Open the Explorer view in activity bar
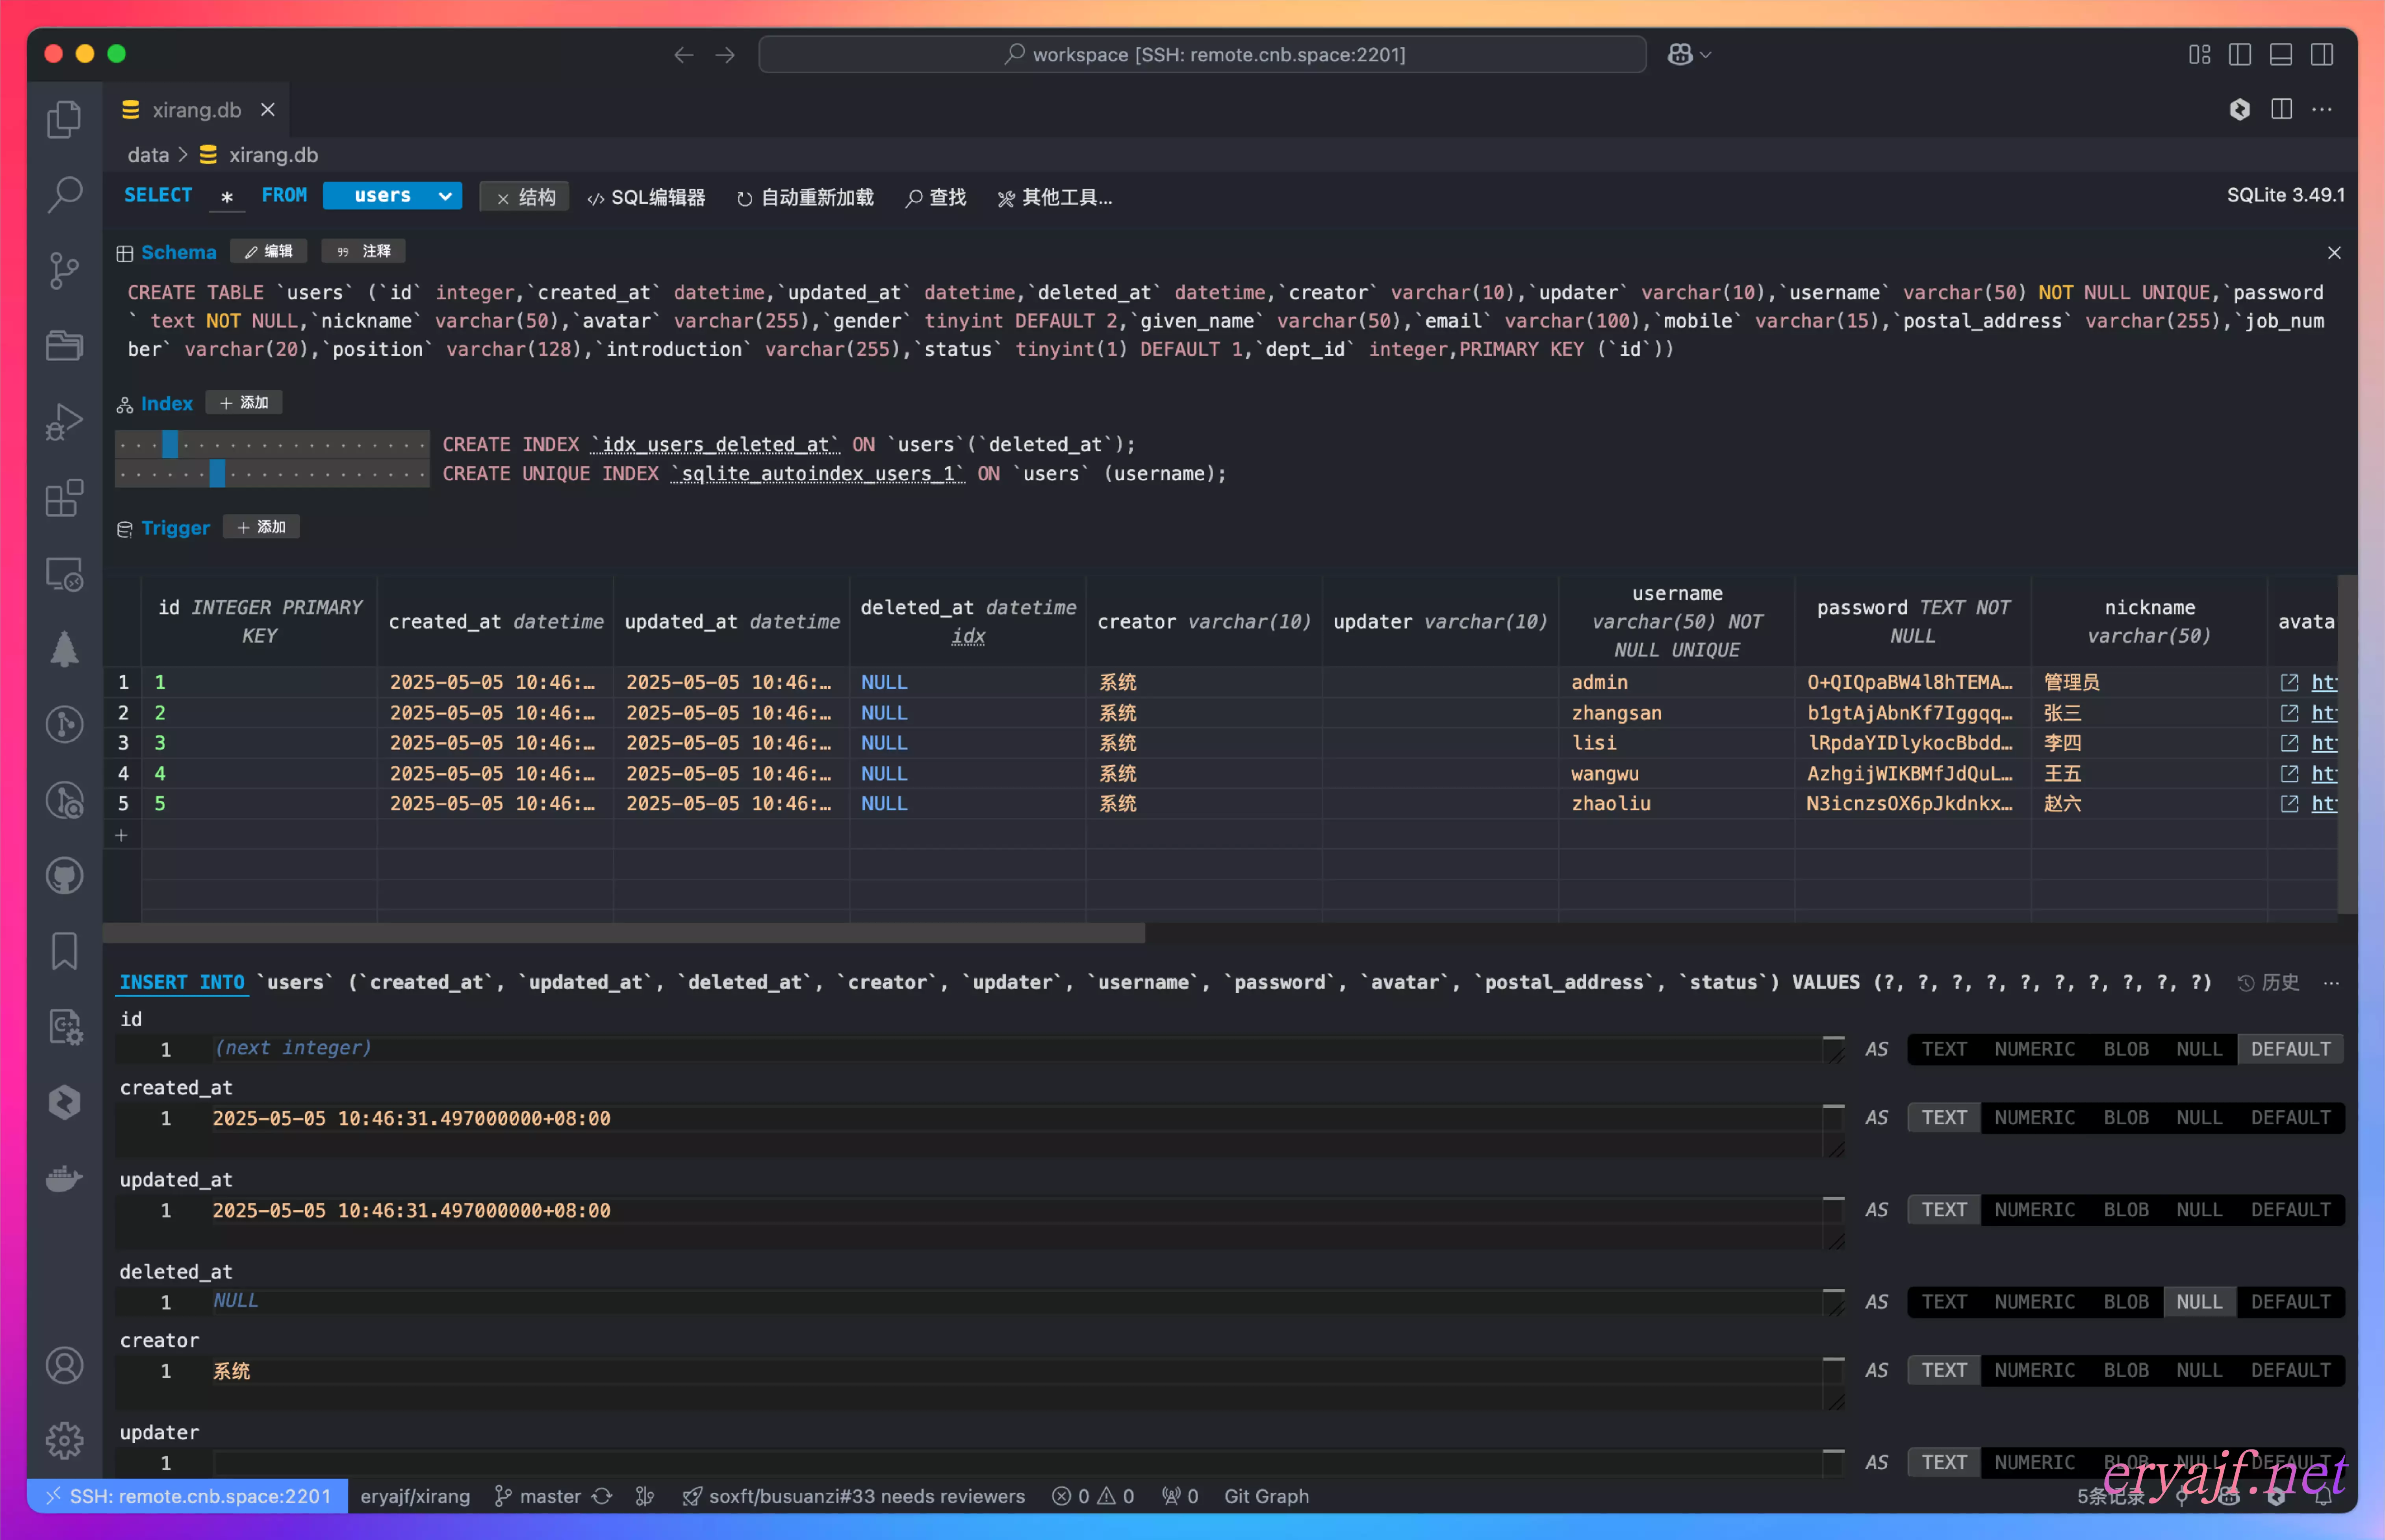The width and height of the screenshot is (2385, 1540). pos(64,119)
